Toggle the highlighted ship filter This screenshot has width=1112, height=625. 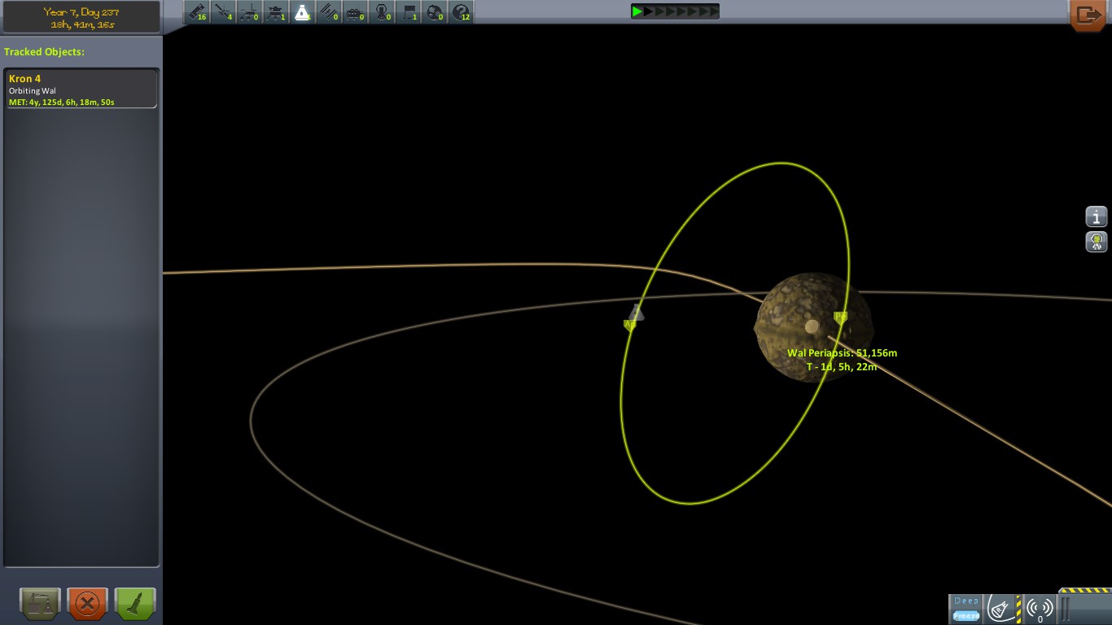(302, 12)
